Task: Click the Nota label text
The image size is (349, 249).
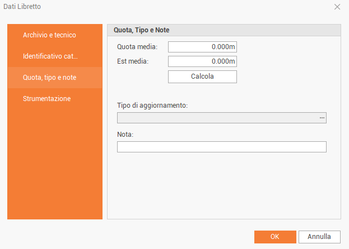Action: point(124,135)
